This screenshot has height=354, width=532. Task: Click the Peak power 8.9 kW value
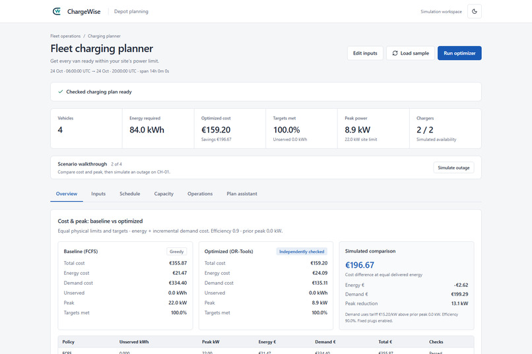pyautogui.click(x=357, y=130)
